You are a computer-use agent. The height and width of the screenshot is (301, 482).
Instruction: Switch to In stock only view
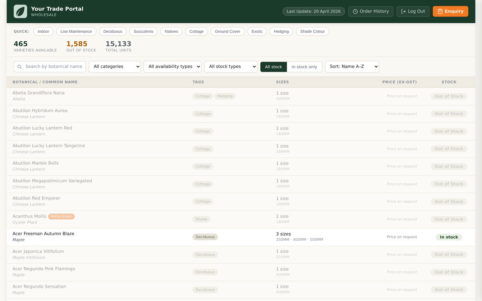point(304,67)
